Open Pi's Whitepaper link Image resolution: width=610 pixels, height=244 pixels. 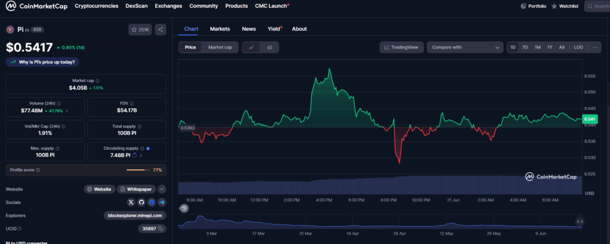(x=136, y=189)
